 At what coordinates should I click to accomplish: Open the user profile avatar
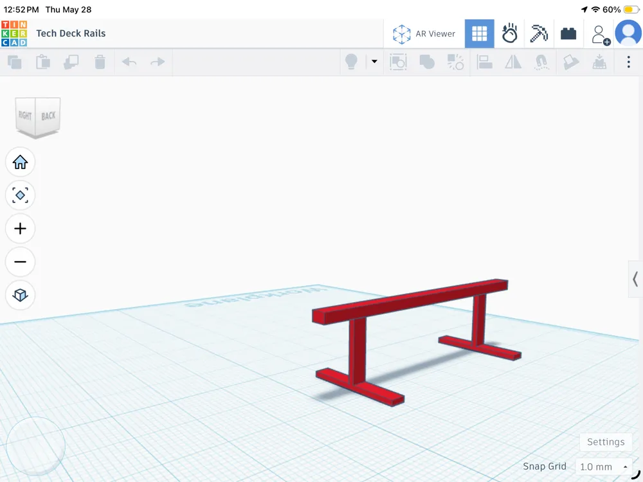628,33
